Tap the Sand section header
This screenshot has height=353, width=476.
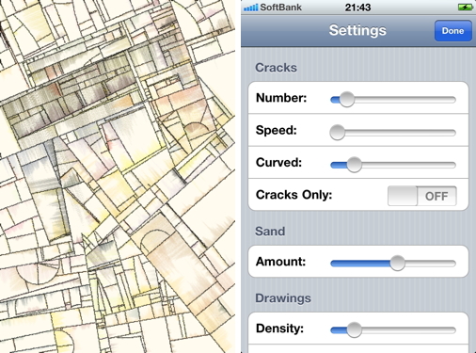tap(270, 232)
